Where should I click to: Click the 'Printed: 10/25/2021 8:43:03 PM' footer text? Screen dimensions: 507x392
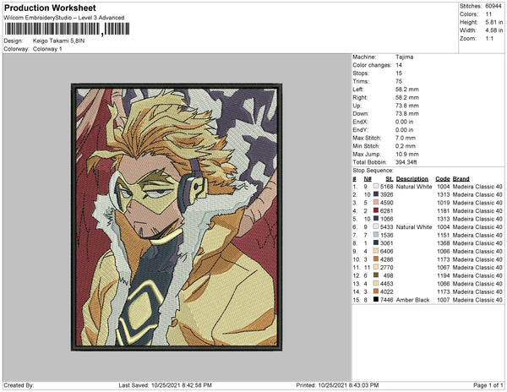click(337, 385)
